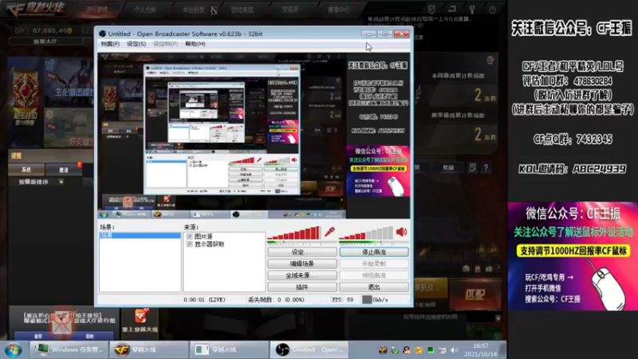Screen dimensions: 638x359
Task: Click the notes icon beside help icon
Action: 472,168
